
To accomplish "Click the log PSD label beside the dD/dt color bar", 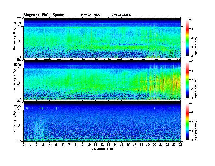I will (196, 88).
